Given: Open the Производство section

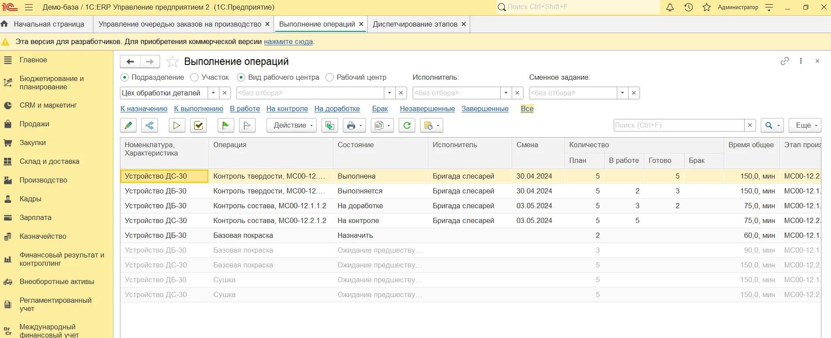Looking at the screenshot, I should coord(57,180).
